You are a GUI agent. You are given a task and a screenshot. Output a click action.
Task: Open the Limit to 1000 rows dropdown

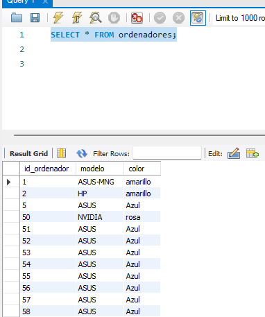239,18
